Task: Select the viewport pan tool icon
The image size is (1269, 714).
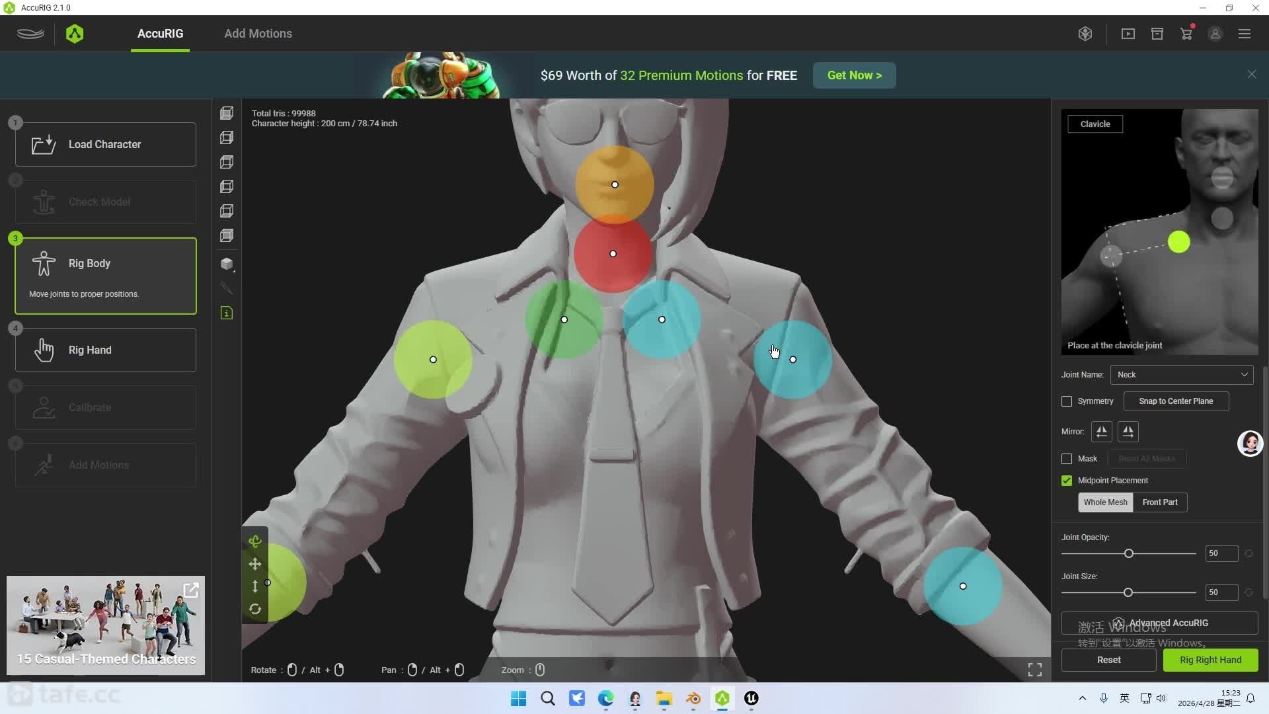Action: coord(255,564)
